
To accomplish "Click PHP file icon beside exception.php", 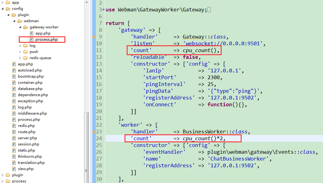I will [x=14, y=101].
